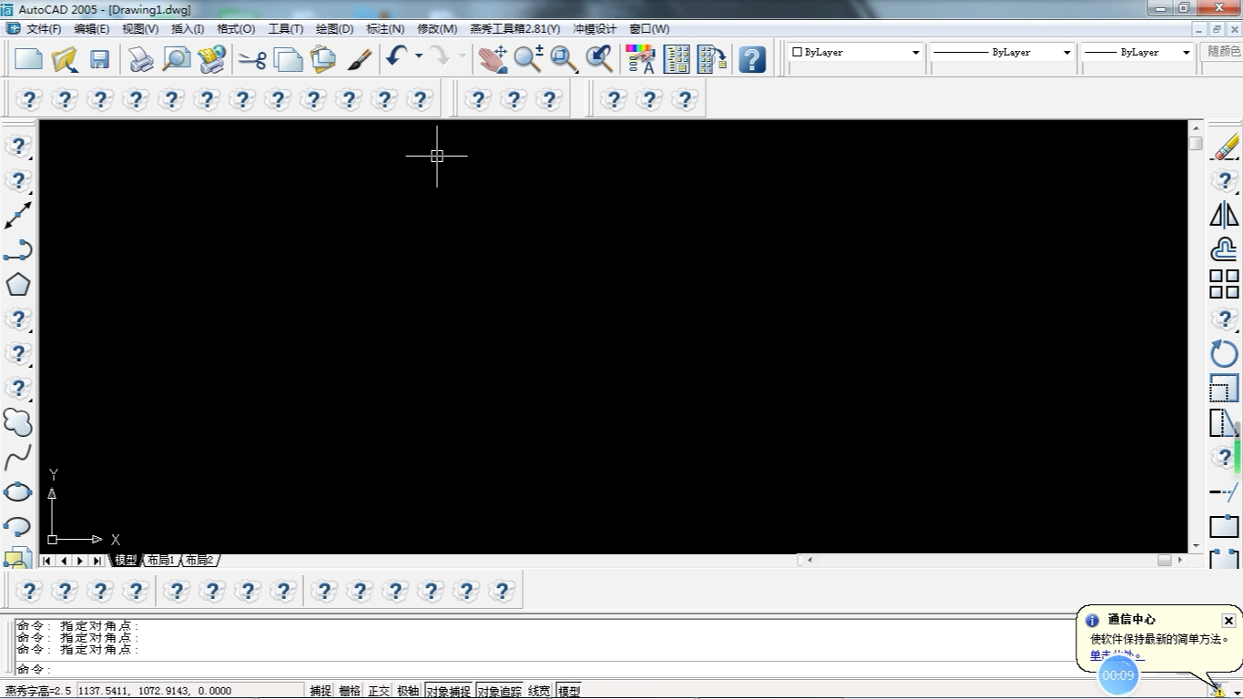The width and height of the screenshot is (1243, 699).
Task: Close the 通信中心 notification balloon
Action: tap(1228, 621)
